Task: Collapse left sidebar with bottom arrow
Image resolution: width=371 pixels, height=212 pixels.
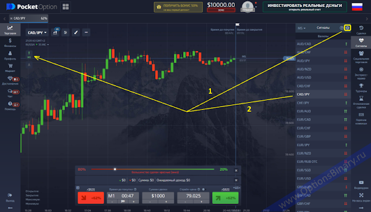Action: [x=10, y=208]
